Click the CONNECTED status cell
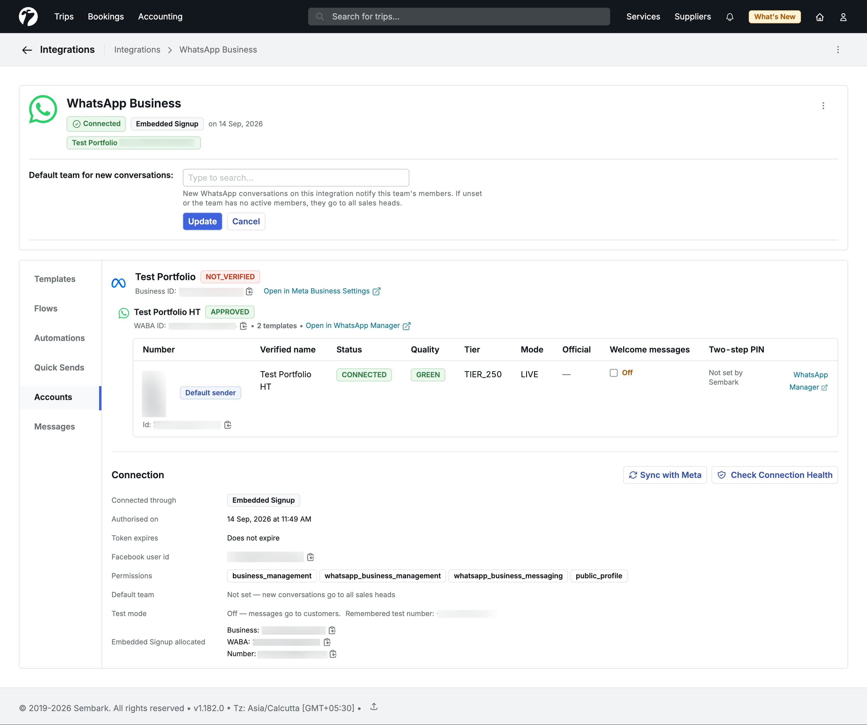Viewport: 867px width, 725px height. (364, 375)
